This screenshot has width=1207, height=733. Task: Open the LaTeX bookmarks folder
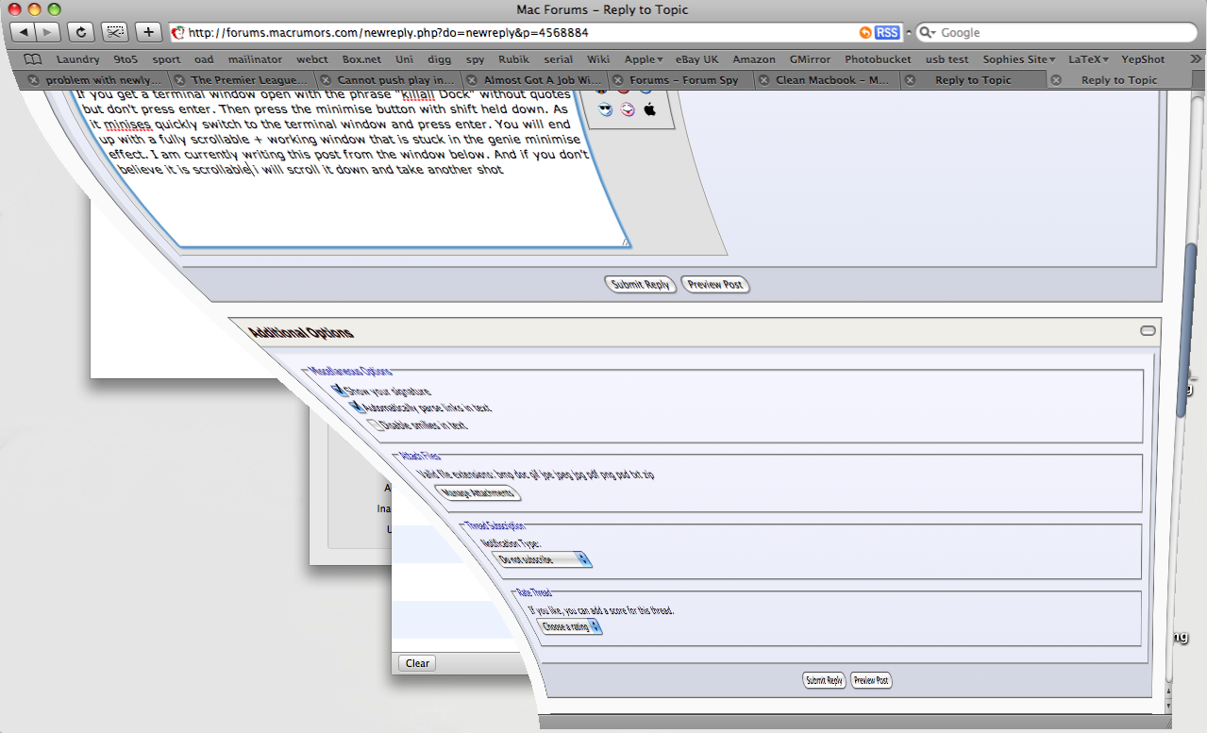(1089, 58)
